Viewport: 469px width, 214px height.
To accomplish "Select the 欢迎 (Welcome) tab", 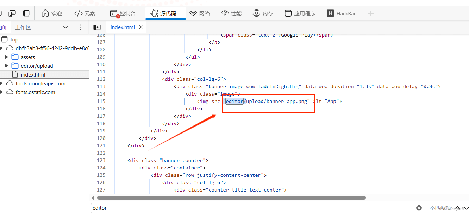I will [x=52, y=13].
